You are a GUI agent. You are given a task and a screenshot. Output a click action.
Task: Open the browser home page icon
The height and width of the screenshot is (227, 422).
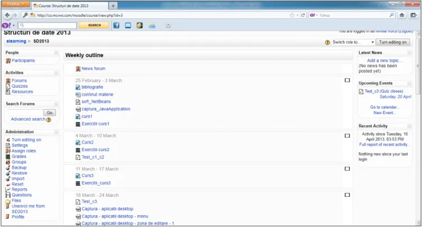402,15
